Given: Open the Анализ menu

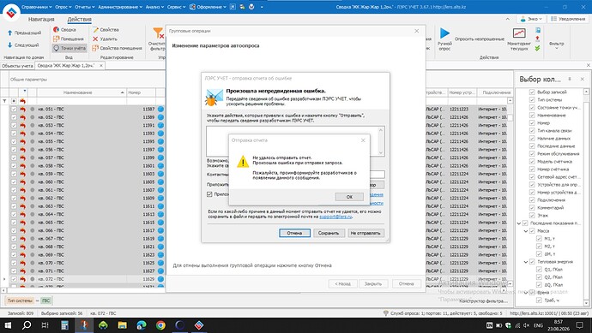Looking at the screenshot, I should [154, 7].
